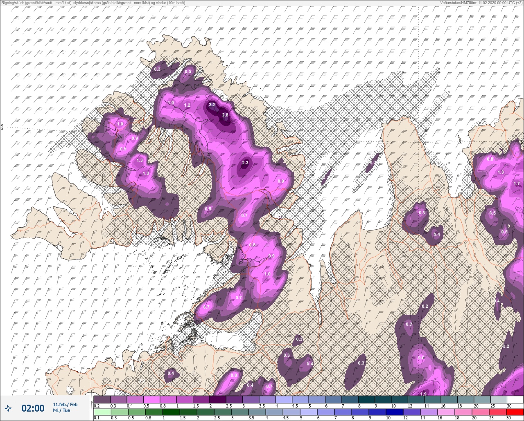The image size is (524, 421).
Task: Click the 1.9 snowfall value on map
Action: tap(423, 394)
